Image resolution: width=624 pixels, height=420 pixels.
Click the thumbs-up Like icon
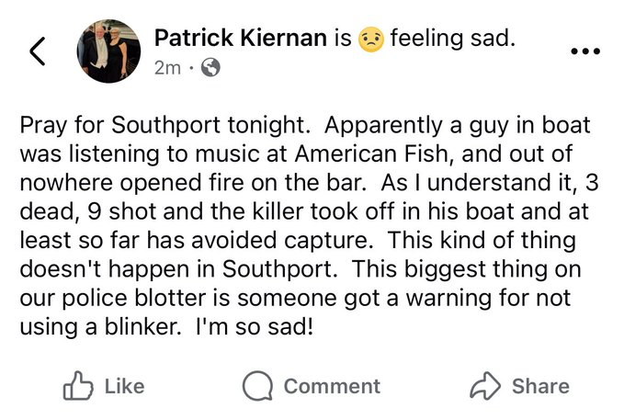(78, 385)
